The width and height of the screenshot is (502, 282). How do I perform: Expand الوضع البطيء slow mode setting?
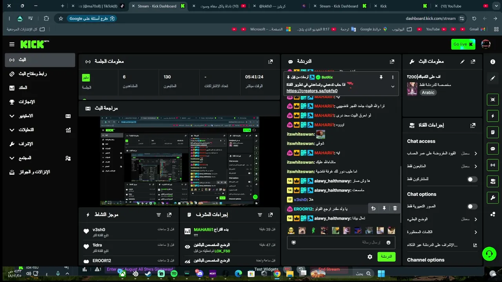coord(442,219)
